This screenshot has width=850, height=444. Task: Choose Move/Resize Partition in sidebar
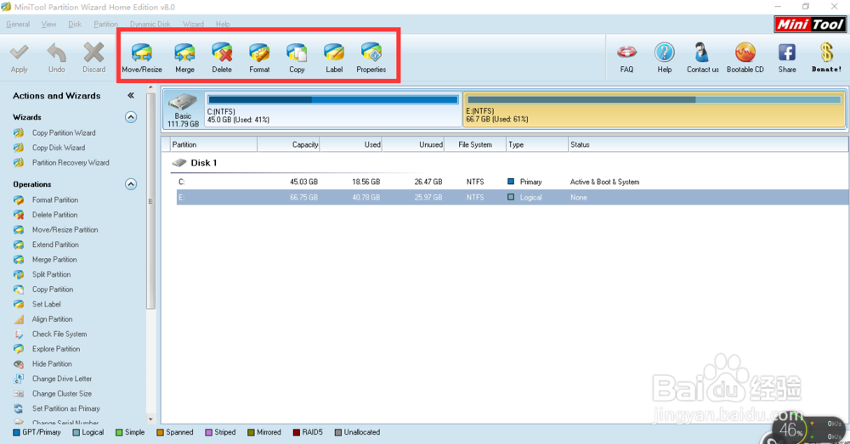pos(65,229)
